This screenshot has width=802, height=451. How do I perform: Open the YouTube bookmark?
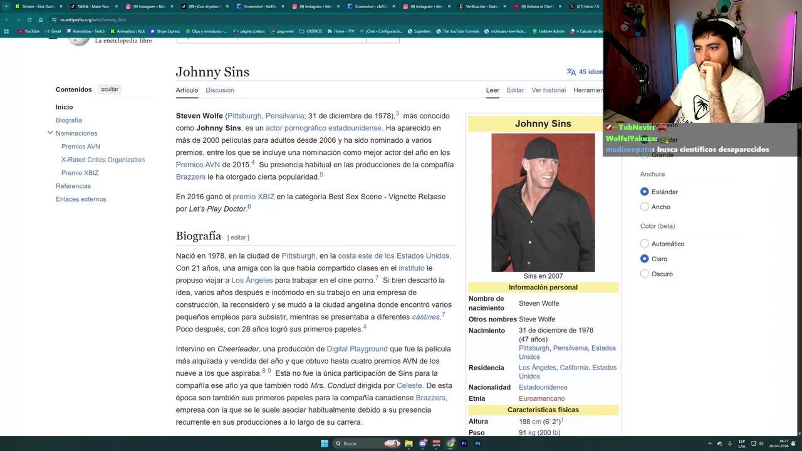pyautogui.click(x=29, y=31)
